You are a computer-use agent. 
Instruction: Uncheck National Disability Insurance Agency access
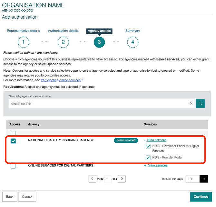13,141
